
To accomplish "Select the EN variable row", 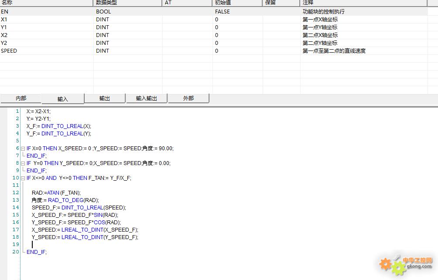I will (x=5, y=12).
